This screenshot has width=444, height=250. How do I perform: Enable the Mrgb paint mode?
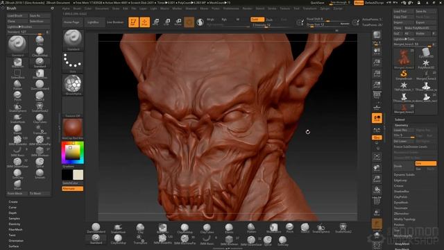210,19
